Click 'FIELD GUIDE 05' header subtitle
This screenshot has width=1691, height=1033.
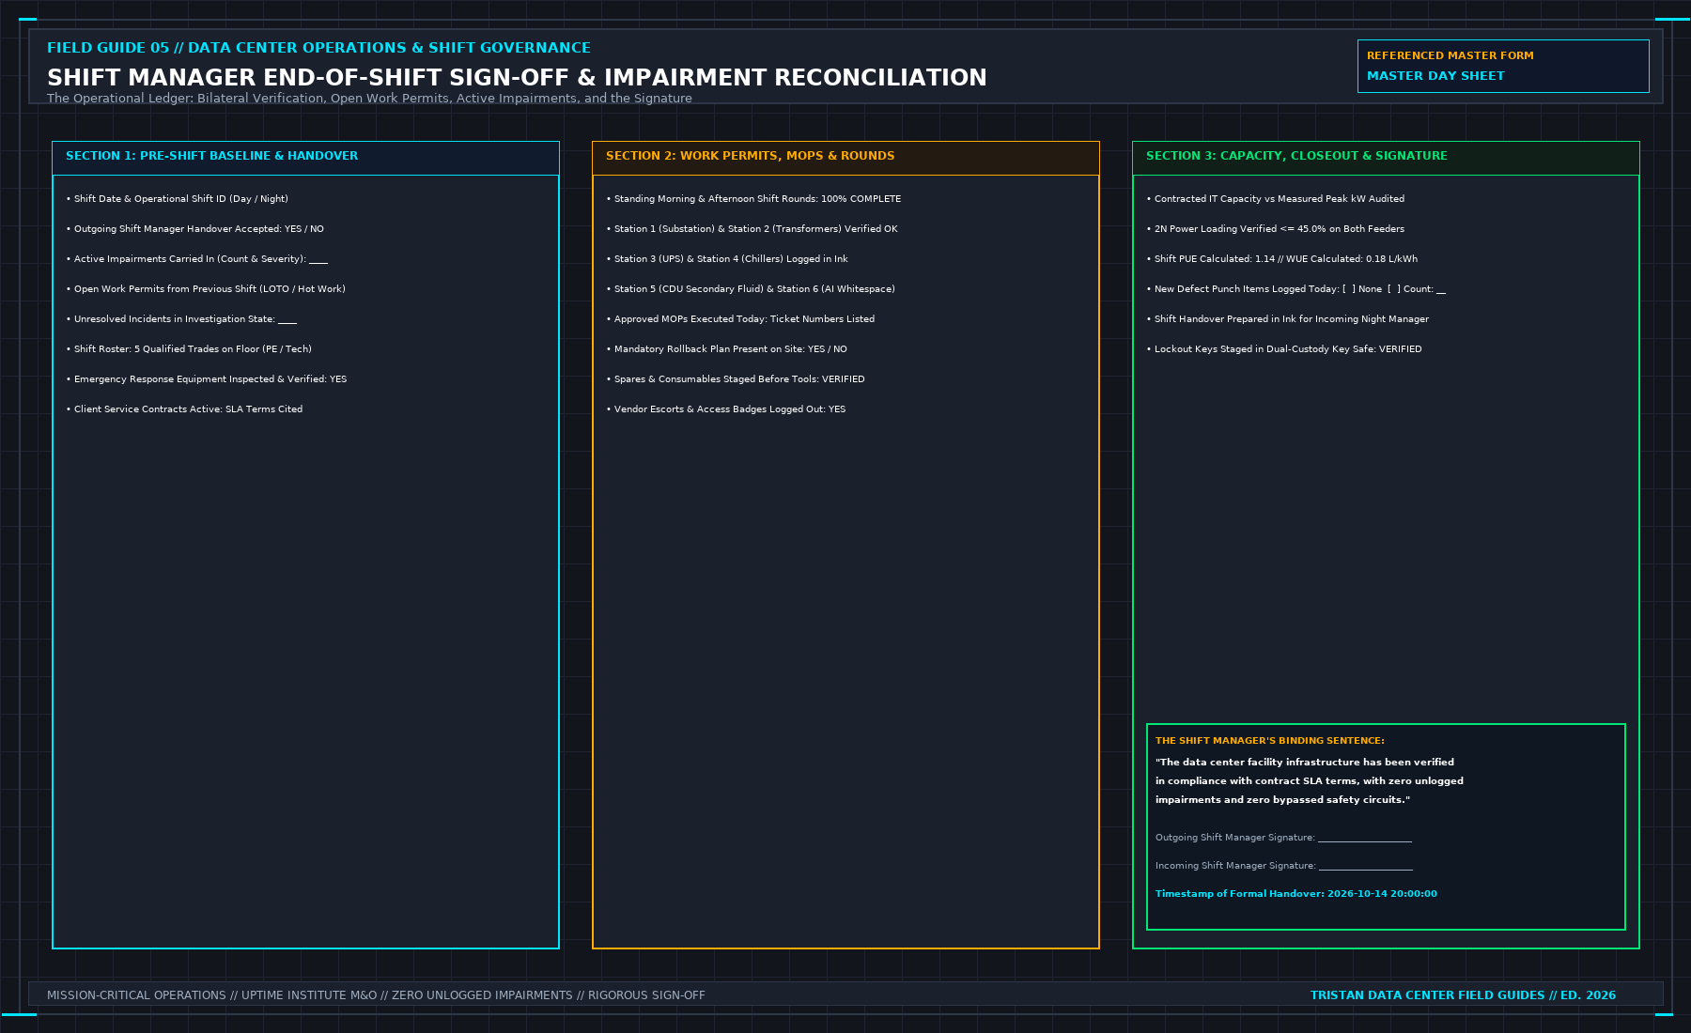(x=318, y=48)
